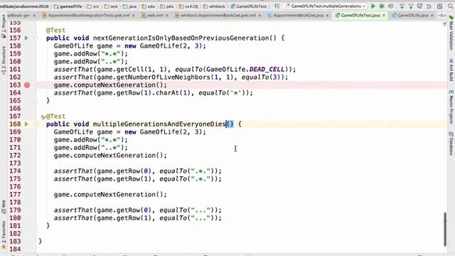Screen dimensions: 455x256
Task: Open the Database tool window
Action: (451, 144)
